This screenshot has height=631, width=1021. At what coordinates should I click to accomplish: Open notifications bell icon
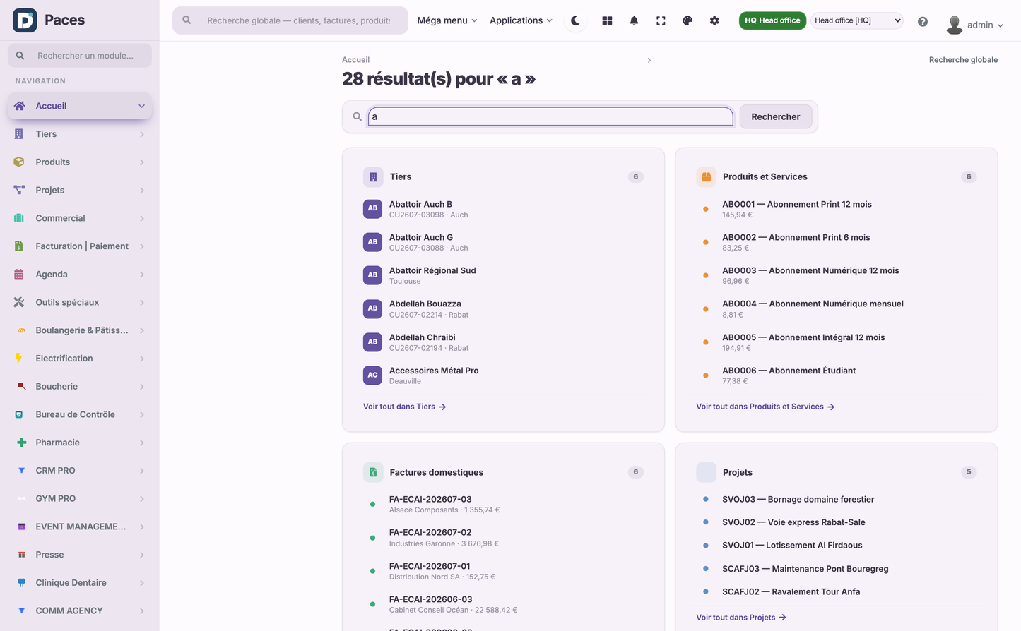point(634,20)
